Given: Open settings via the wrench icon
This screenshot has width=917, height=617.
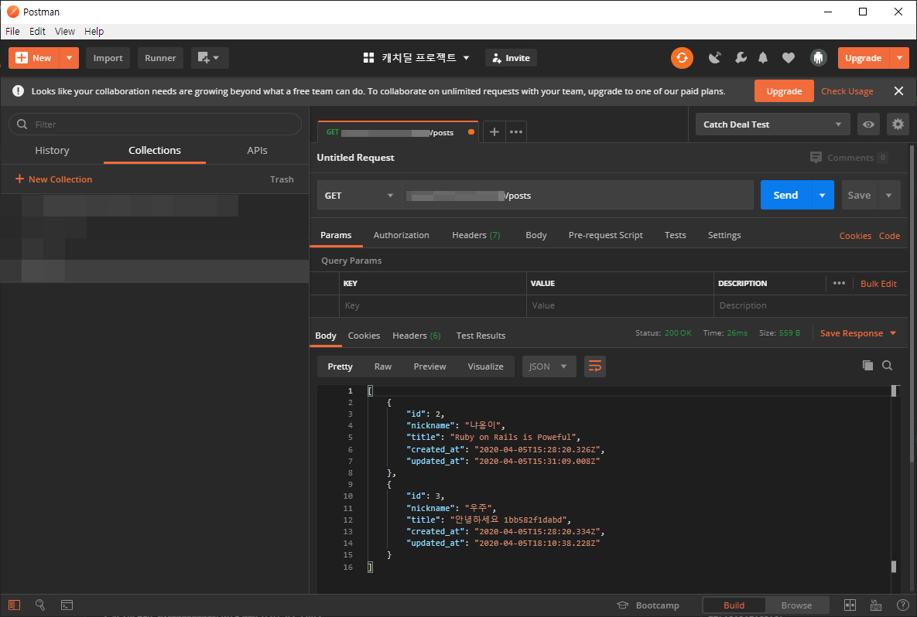Looking at the screenshot, I should coord(741,58).
